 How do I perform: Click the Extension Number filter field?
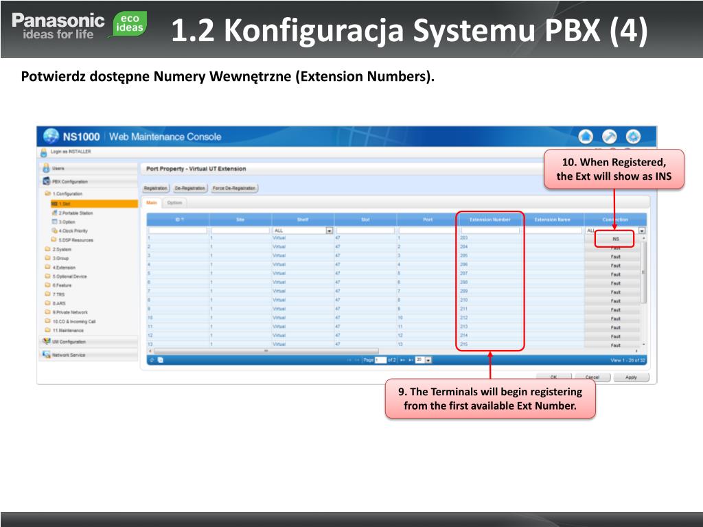(x=490, y=231)
